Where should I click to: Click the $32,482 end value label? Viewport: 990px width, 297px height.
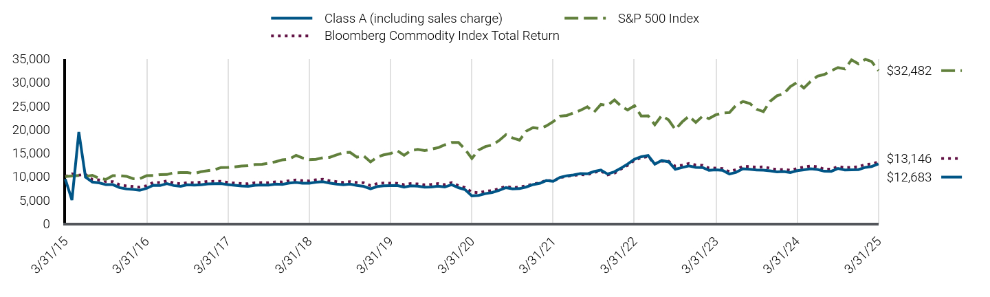[x=909, y=70]
